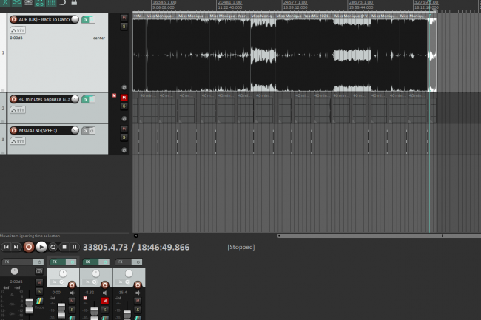Open FX chain for 40 minutes track
This screenshot has height=320, width=481.
coord(85,100)
